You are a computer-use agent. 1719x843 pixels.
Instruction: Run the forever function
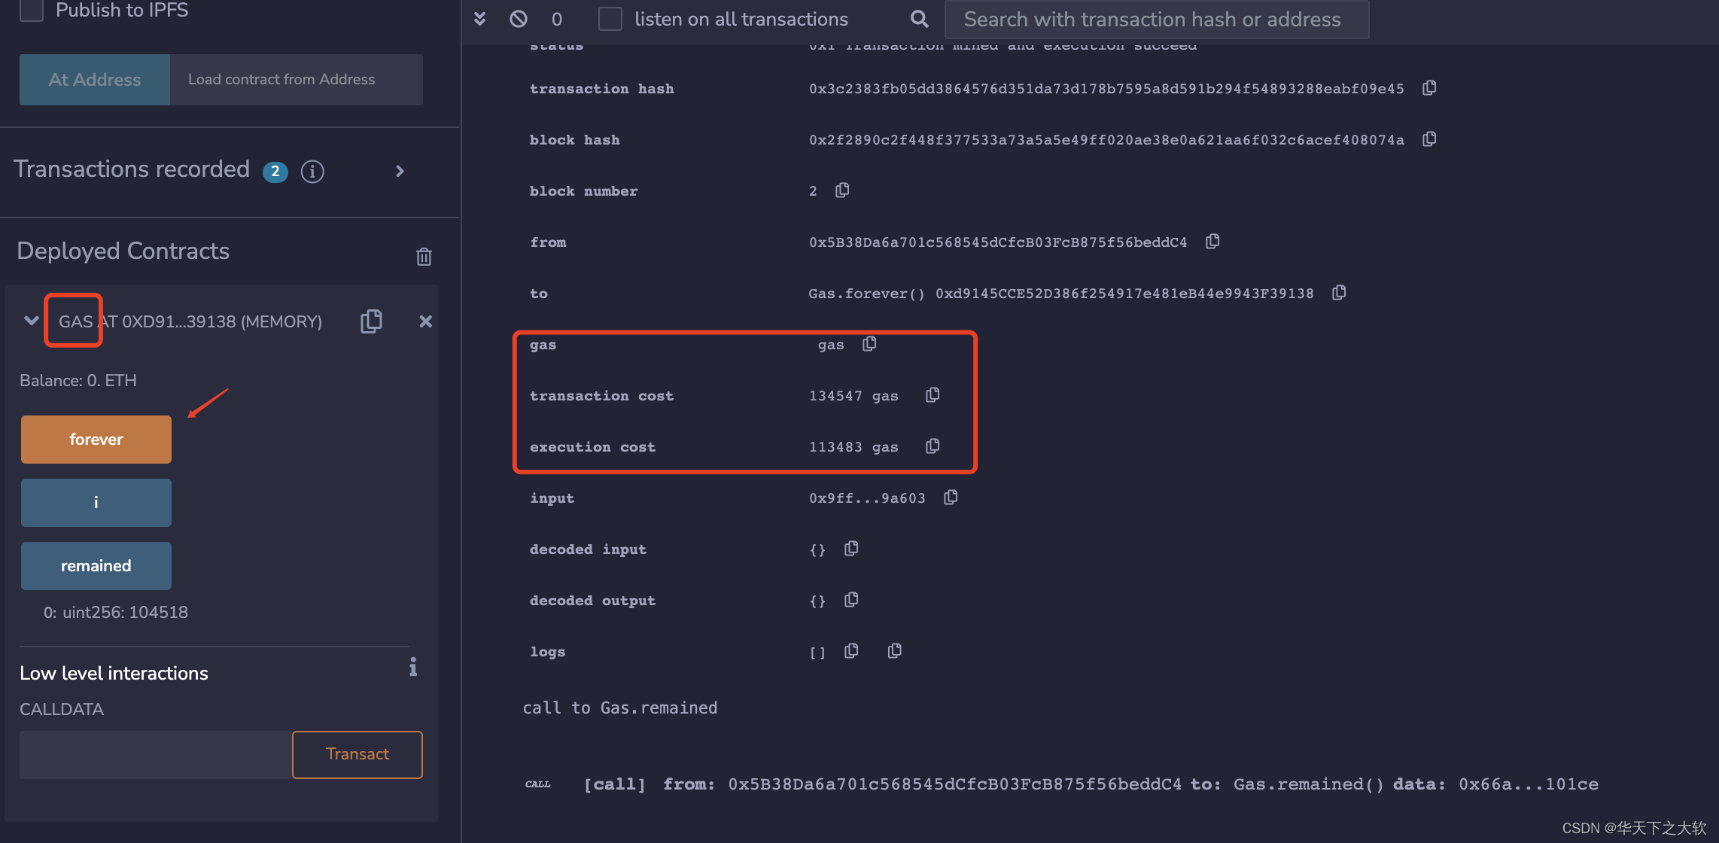tap(96, 440)
